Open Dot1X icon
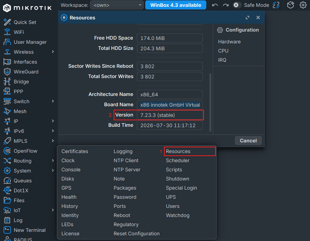Screen dimensions: 310x241 7,190
